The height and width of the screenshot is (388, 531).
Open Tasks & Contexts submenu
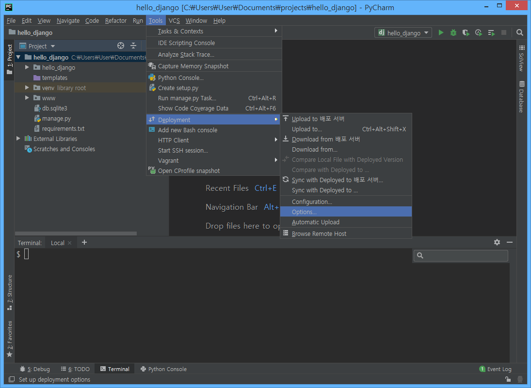214,31
